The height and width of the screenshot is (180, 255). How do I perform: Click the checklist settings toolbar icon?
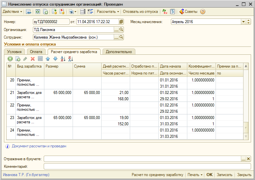pyautogui.click(x=90, y=12)
